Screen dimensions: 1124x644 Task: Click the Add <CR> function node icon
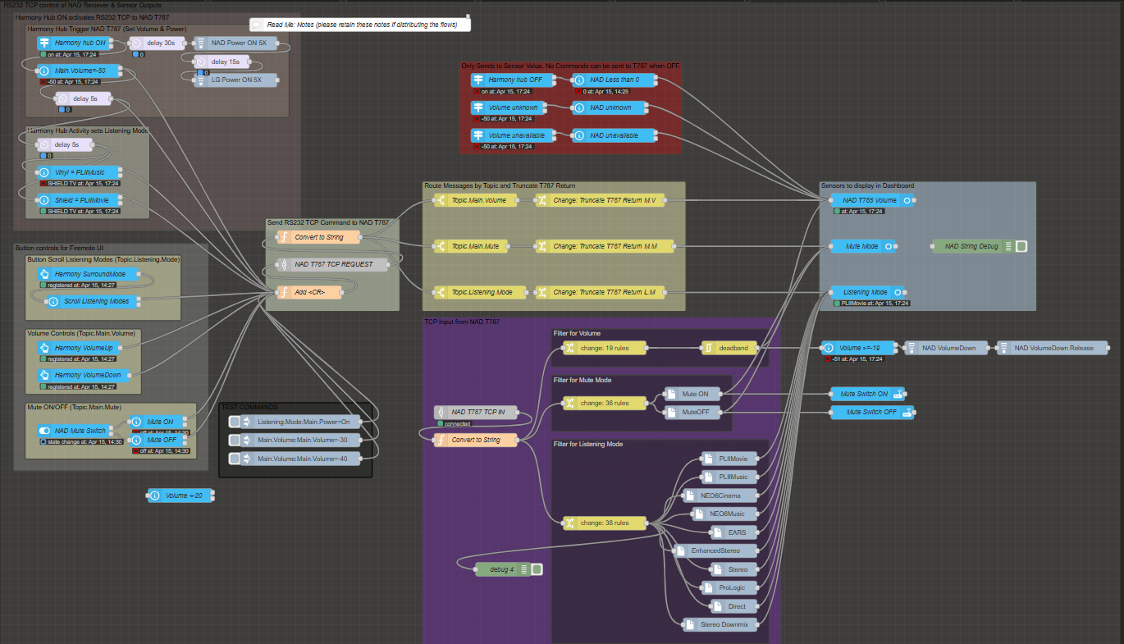click(x=284, y=292)
